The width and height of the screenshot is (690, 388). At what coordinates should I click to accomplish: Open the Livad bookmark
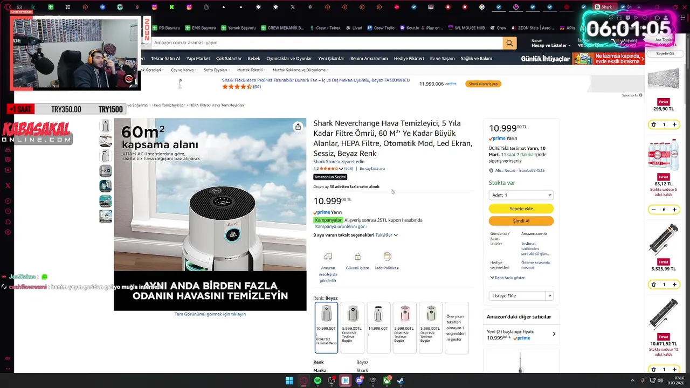pyautogui.click(x=354, y=28)
